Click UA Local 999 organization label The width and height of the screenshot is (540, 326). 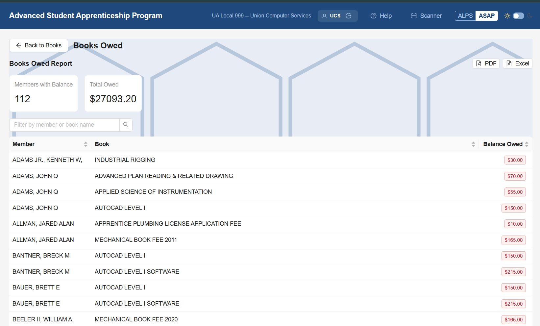[261, 15]
